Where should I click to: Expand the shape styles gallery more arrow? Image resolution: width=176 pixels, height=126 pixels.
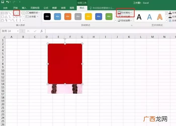coord(115,20)
